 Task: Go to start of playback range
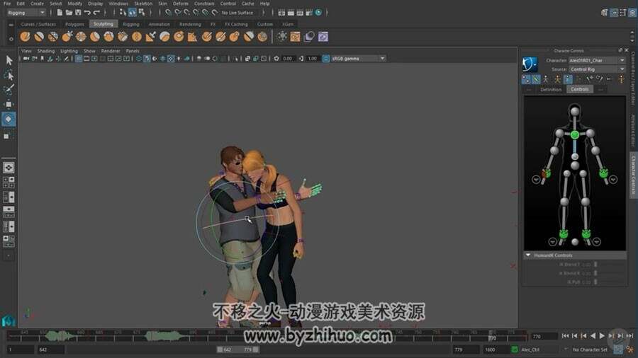pyautogui.click(x=565, y=335)
